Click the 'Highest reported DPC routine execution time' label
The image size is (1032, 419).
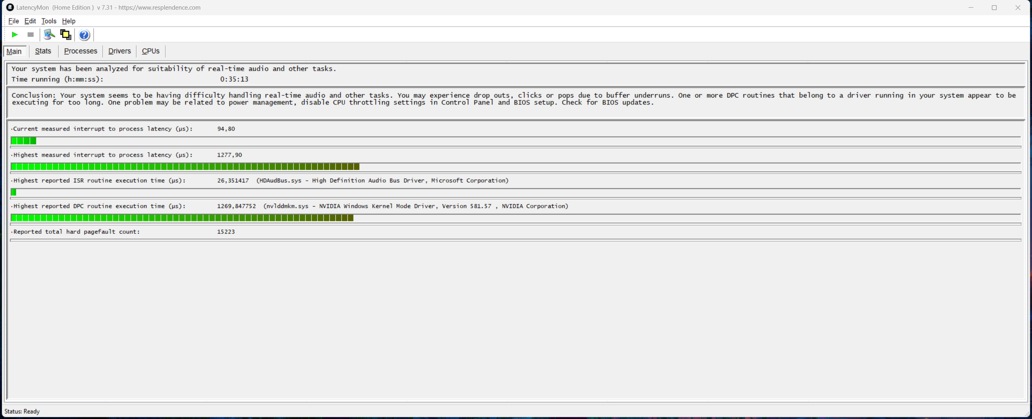click(99, 206)
